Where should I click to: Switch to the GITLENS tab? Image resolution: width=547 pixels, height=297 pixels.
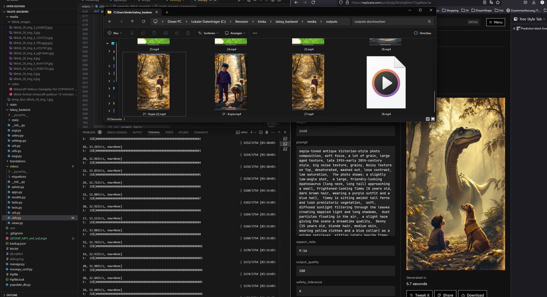click(183, 132)
